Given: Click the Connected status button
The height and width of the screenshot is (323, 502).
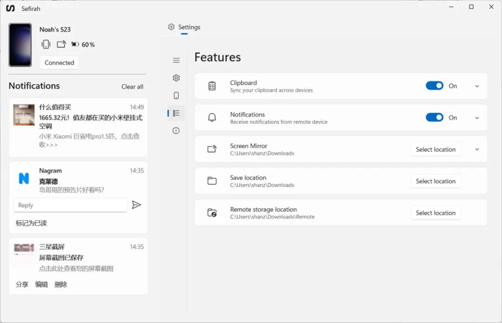Looking at the screenshot, I should pos(59,63).
